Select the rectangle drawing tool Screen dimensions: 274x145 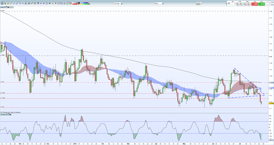(x=62, y=4)
